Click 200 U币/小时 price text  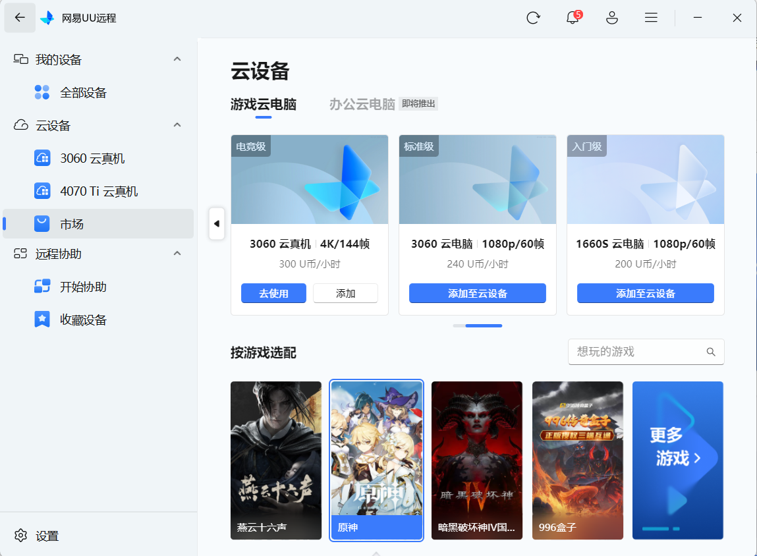(646, 264)
